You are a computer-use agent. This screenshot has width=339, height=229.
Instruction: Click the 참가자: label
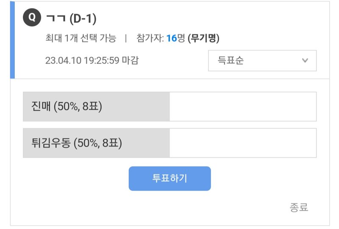click(x=150, y=38)
